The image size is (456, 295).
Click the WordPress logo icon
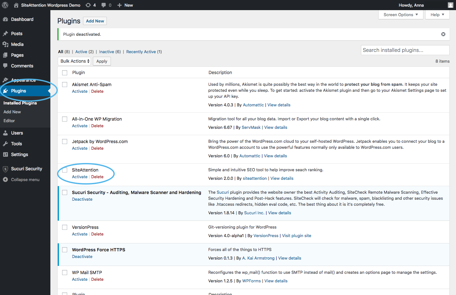(5, 5)
